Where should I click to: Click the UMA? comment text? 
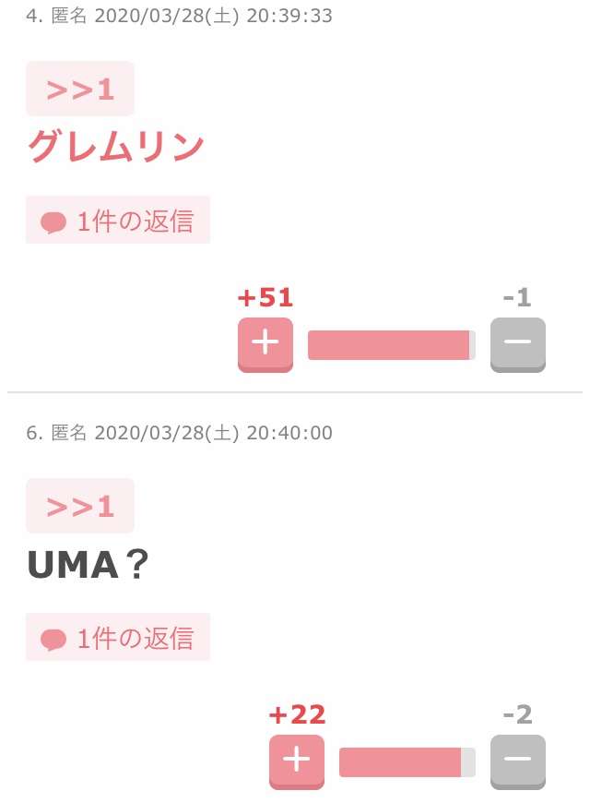[88, 564]
